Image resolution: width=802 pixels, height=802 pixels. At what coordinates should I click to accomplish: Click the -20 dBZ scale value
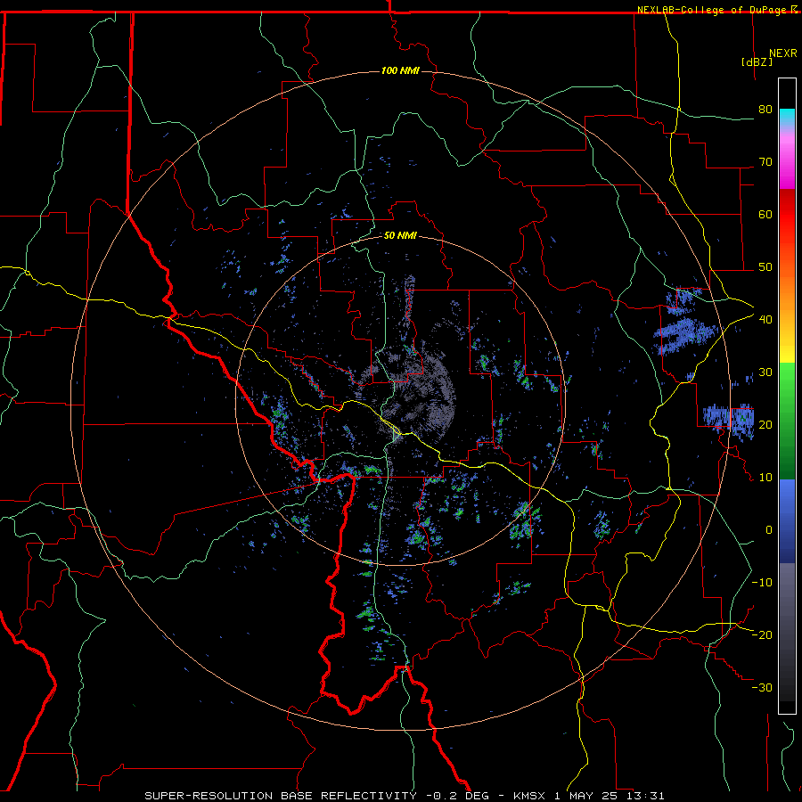point(762,634)
